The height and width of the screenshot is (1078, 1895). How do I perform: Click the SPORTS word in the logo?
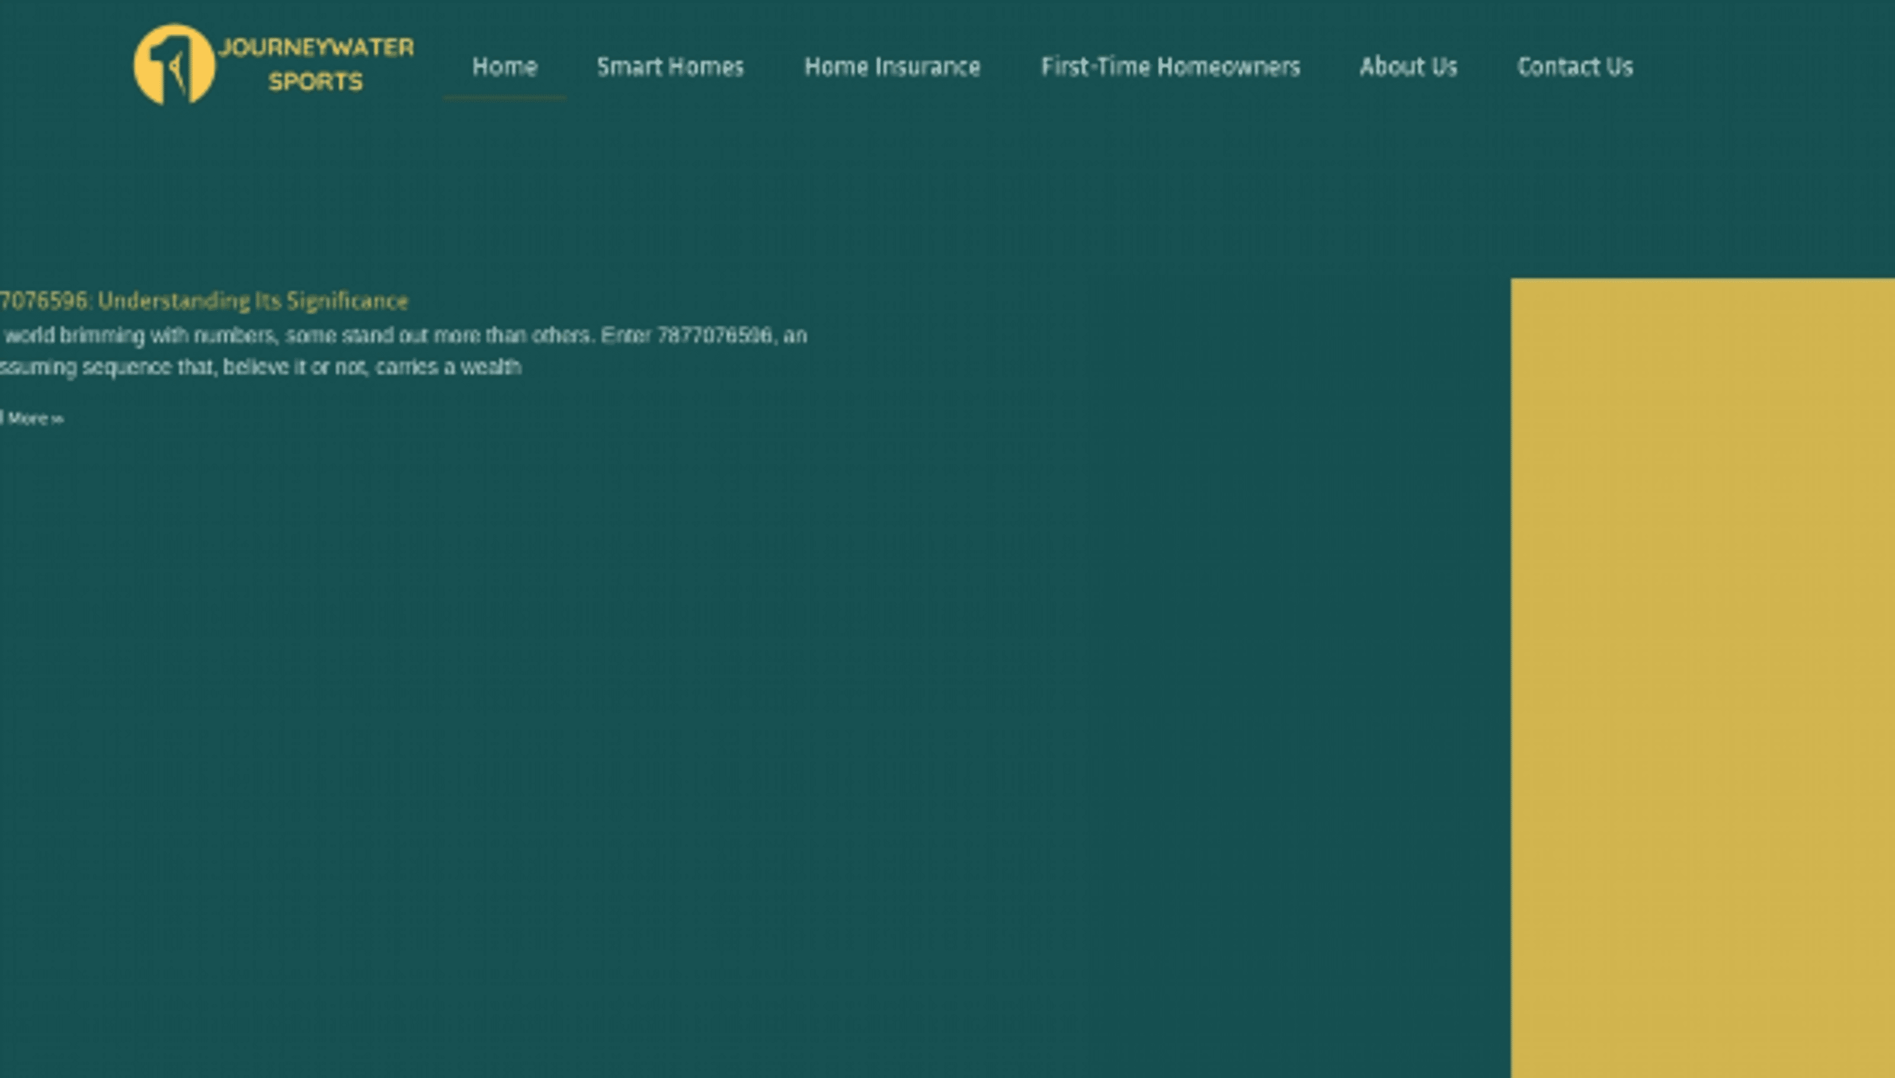(x=315, y=81)
